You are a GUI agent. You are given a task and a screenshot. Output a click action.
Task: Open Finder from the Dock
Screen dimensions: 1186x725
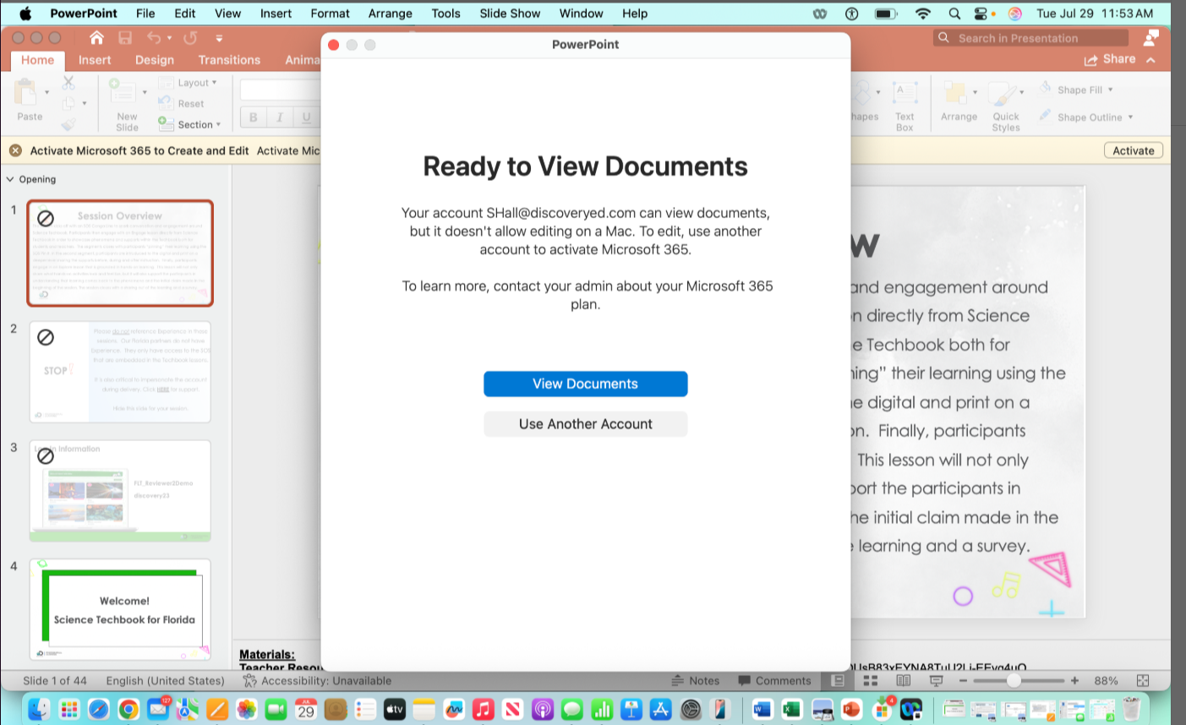point(39,709)
